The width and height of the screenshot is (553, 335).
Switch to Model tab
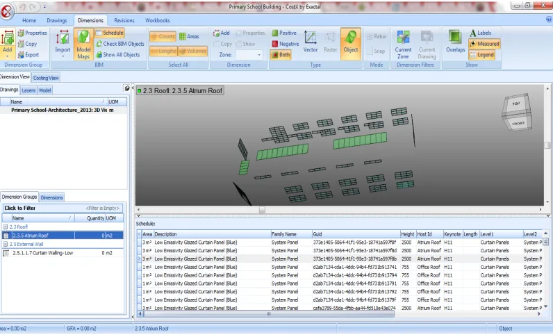click(44, 90)
